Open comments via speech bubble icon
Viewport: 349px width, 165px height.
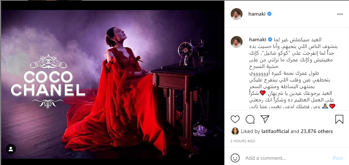pyautogui.click(x=250, y=119)
